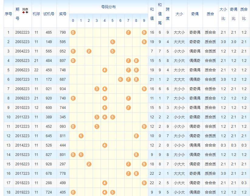The width and height of the screenshot is (250, 196).
Task: Click the red ascending sort arrow
Action: click(x=23, y=12)
